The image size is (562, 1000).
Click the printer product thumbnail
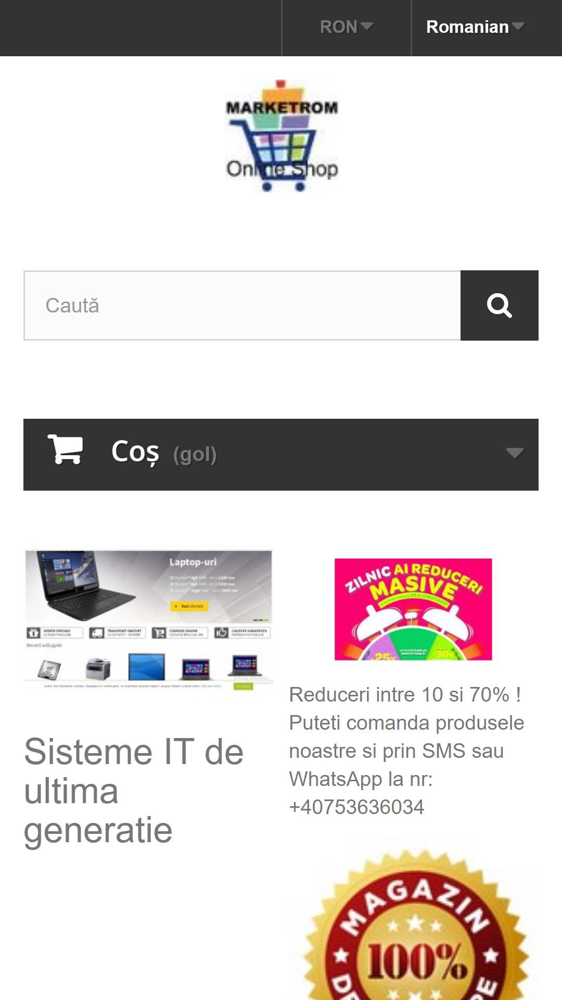pos(98,668)
